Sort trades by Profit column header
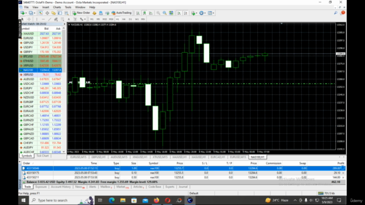This screenshot has width=365, height=205. click(x=340, y=163)
